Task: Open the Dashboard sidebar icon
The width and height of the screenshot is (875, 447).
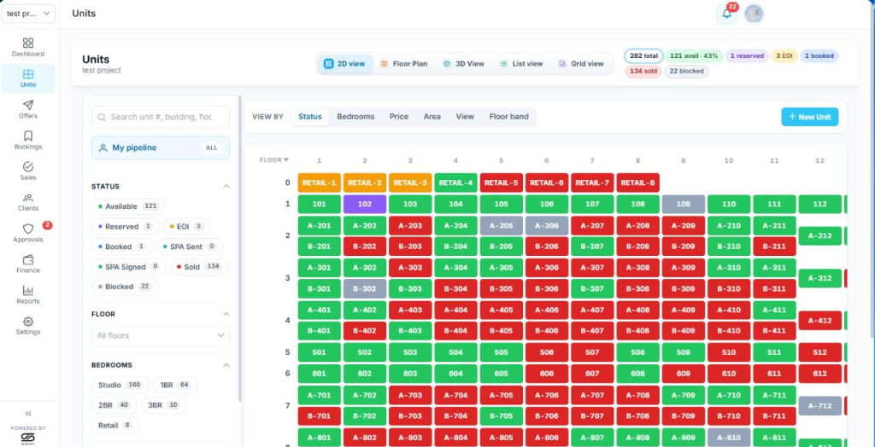Action: pos(28,43)
